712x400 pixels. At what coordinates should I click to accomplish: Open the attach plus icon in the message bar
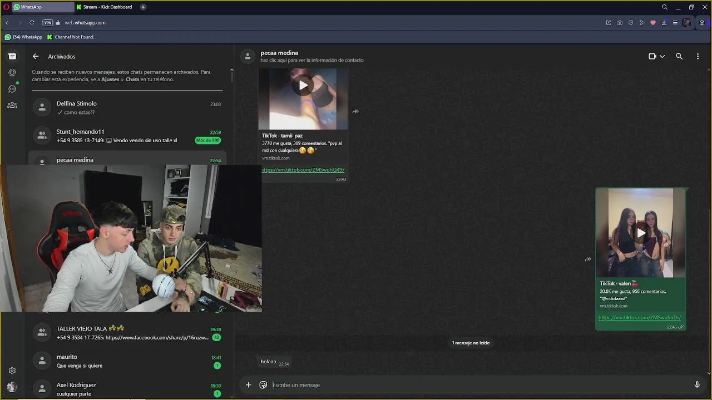[248, 385]
